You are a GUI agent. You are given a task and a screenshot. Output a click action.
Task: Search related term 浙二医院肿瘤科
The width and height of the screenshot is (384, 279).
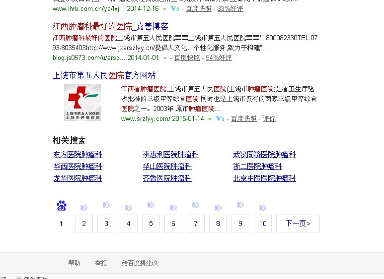point(257,167)
